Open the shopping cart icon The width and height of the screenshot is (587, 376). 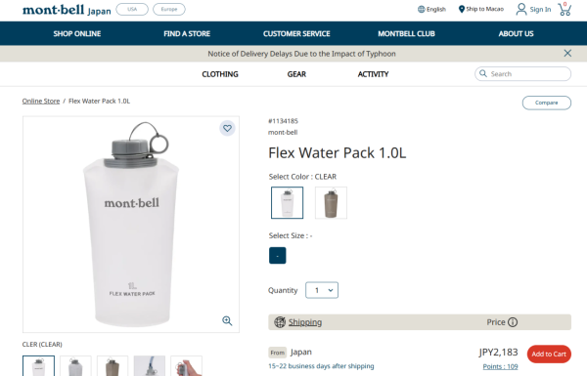pyautogui.click(x=564, y=9)
